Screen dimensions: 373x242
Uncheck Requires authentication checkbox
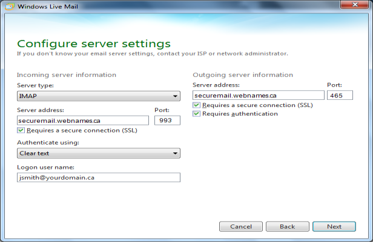(x=196, y=114)
